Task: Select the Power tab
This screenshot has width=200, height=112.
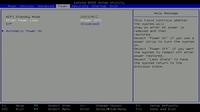Action: (63, 6)
